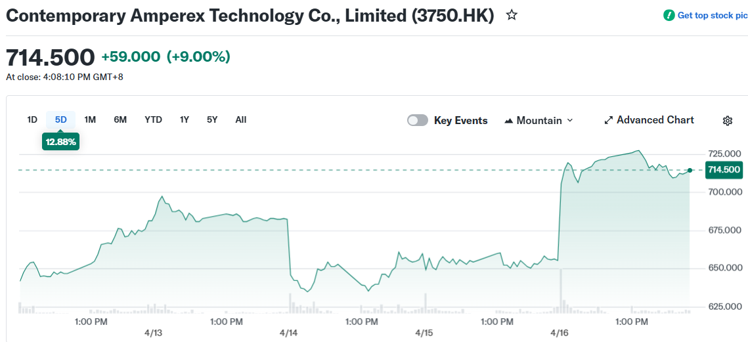This screenshot has height=342, width=748.
Task: Switch chart to 6M range
Action: click(x=120, y=119)
